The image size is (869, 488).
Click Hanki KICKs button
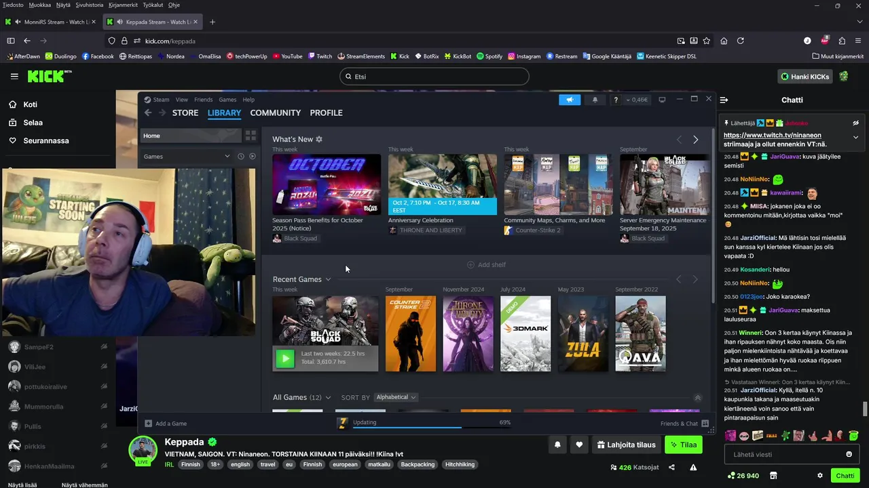point(805,77)
